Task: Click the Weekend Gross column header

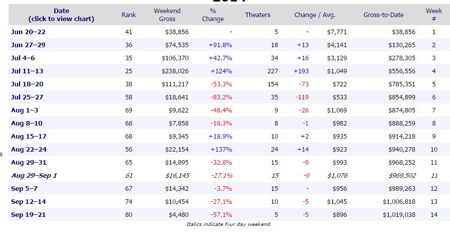Action: (x=167, y=15)
